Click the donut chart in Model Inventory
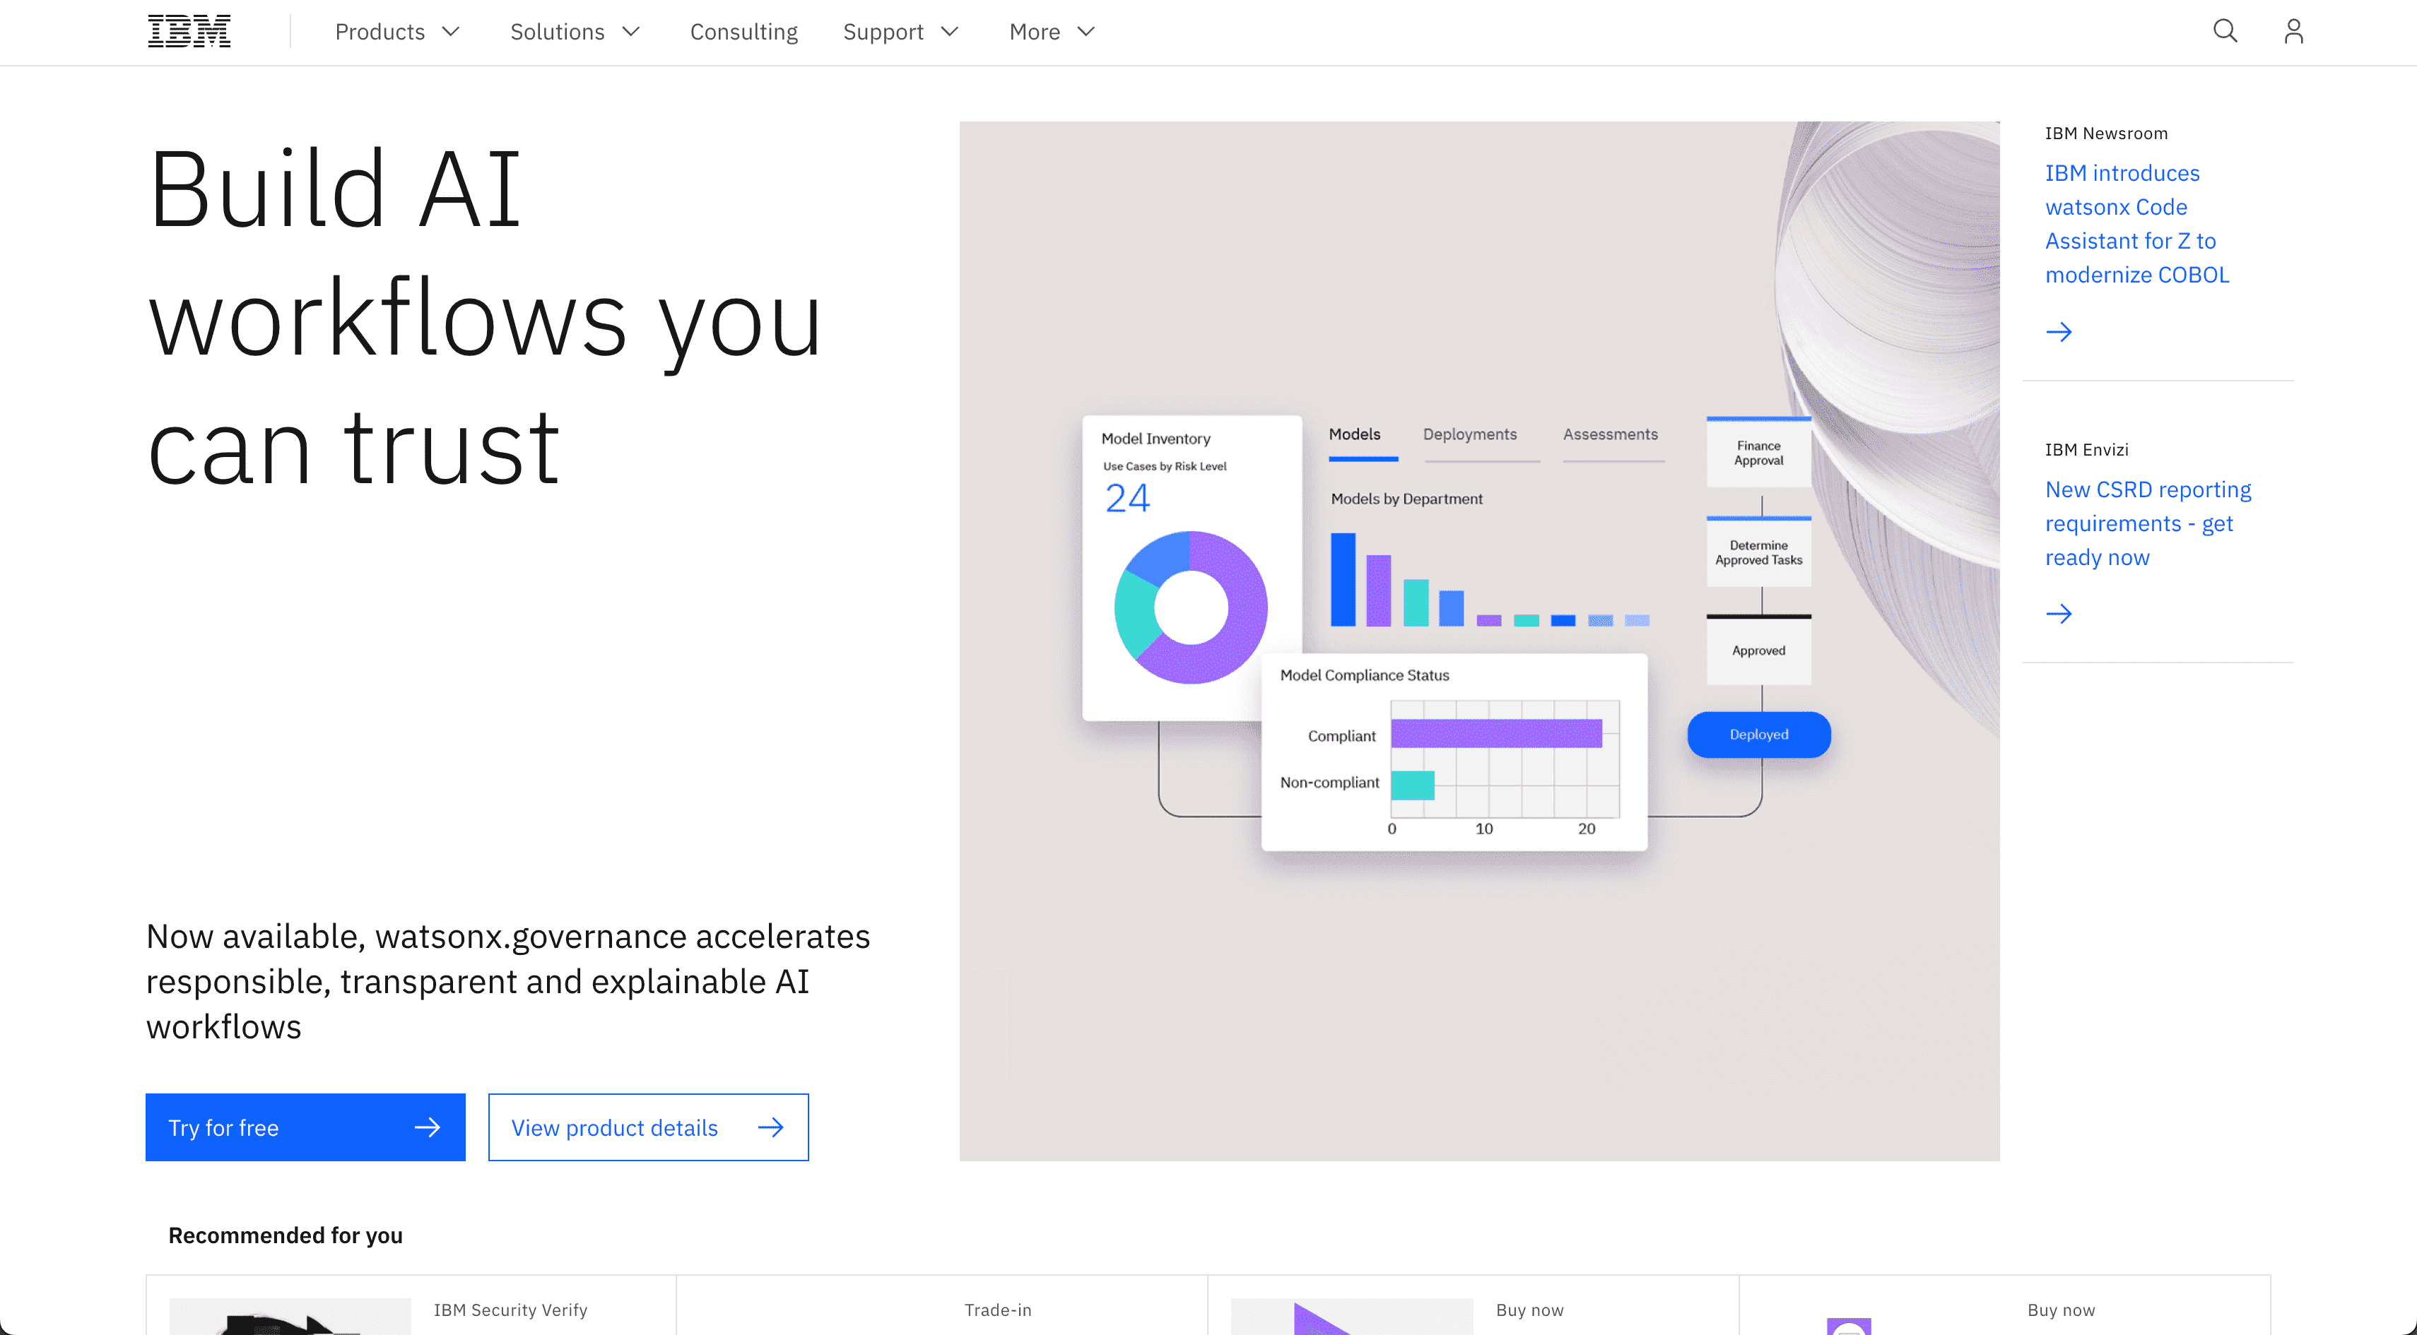The width and height of the screenshot is (2417, 1335). [1191, 607]
